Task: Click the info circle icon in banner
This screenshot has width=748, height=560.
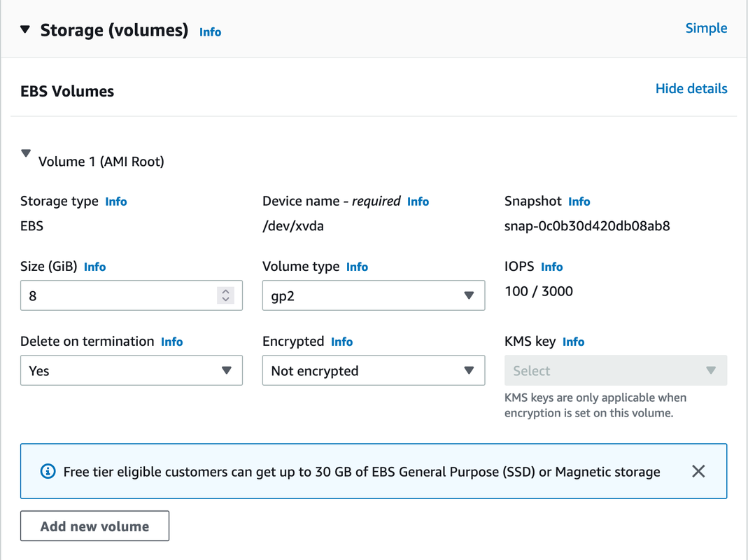Action: [x=48, y=471]
